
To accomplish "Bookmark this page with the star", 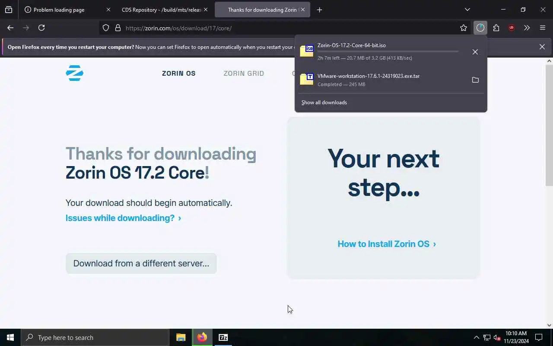I will point(464,28).
